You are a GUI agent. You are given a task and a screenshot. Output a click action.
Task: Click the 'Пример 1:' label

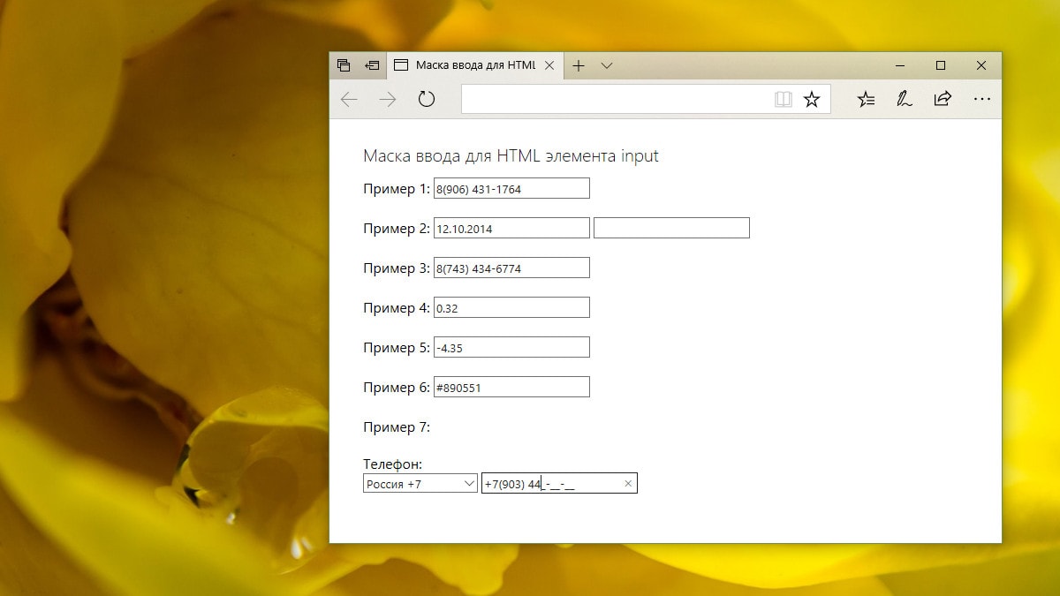pos(397,189)
